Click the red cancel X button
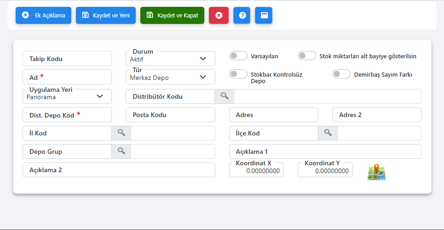 (219, 15)
